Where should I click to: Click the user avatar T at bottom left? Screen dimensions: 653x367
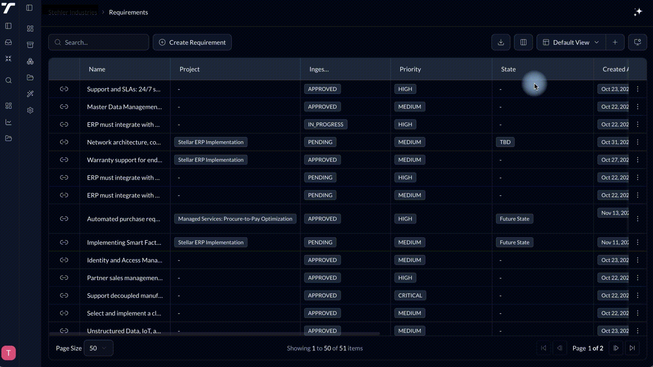click(9, 353)
